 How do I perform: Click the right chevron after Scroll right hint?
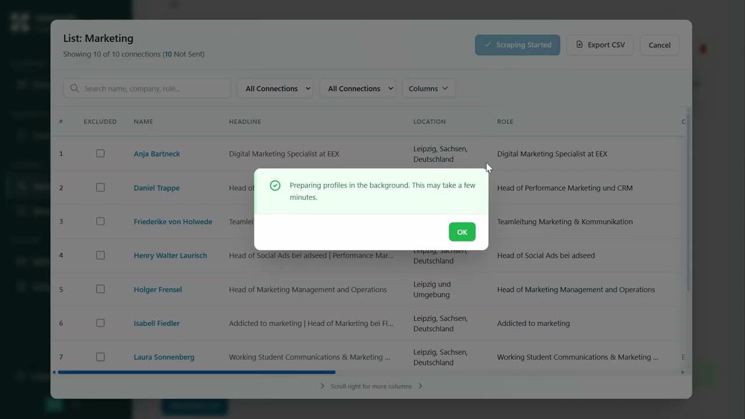420,386
